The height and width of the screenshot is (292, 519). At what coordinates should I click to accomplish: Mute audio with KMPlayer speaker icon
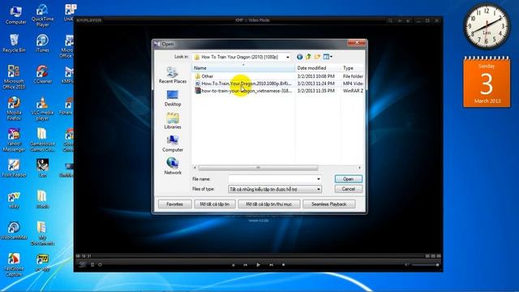click(x=407, y=265)
